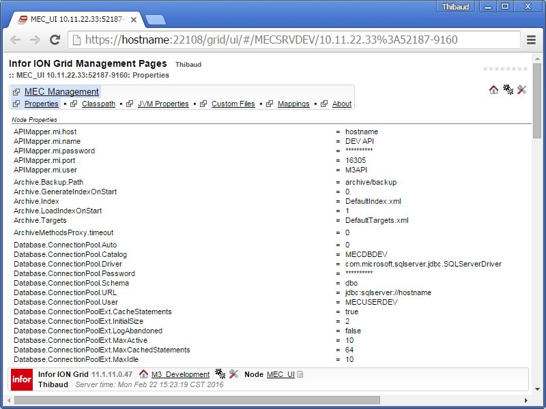Open the Mappings page link
Viewport: 546px width, 409px height.
[x=293, y=104]
